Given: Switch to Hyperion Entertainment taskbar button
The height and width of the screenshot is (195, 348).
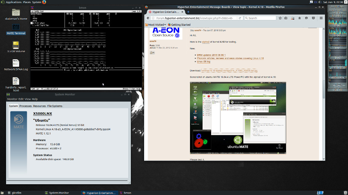Looking at the screenshot, I should click(x=99, y=193).
